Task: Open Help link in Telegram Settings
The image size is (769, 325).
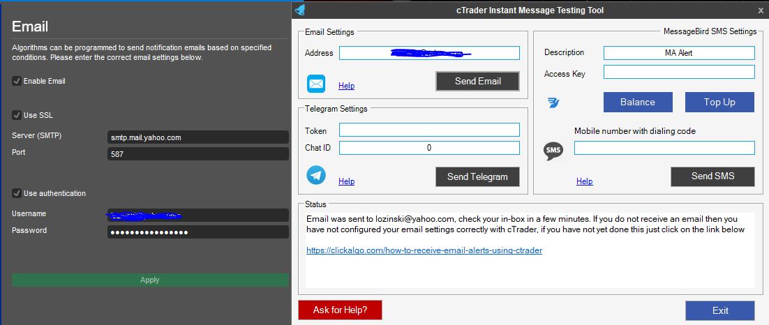Action: point(346,181)
